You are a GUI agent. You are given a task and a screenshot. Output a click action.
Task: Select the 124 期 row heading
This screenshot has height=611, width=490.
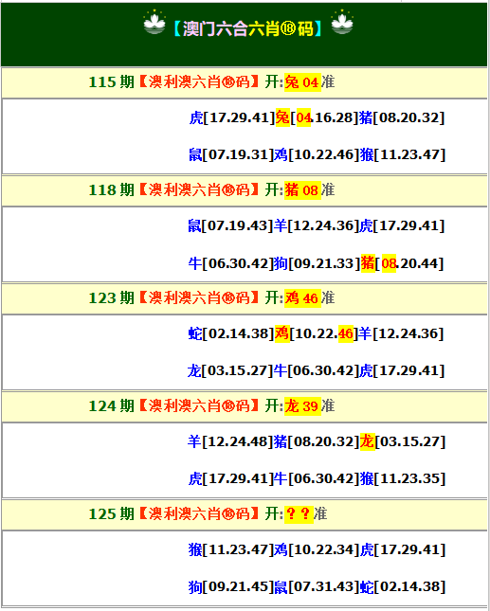[x=245, y=406]
